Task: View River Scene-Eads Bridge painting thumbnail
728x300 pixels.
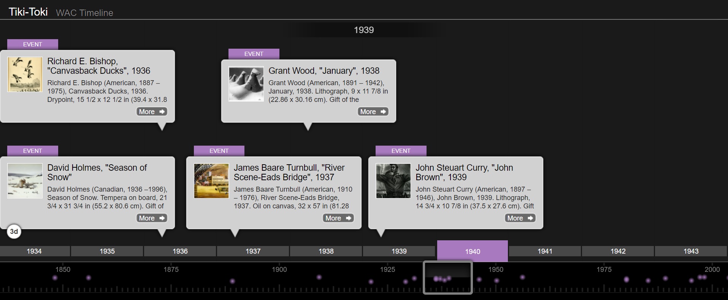Action: tap(211, 181)
